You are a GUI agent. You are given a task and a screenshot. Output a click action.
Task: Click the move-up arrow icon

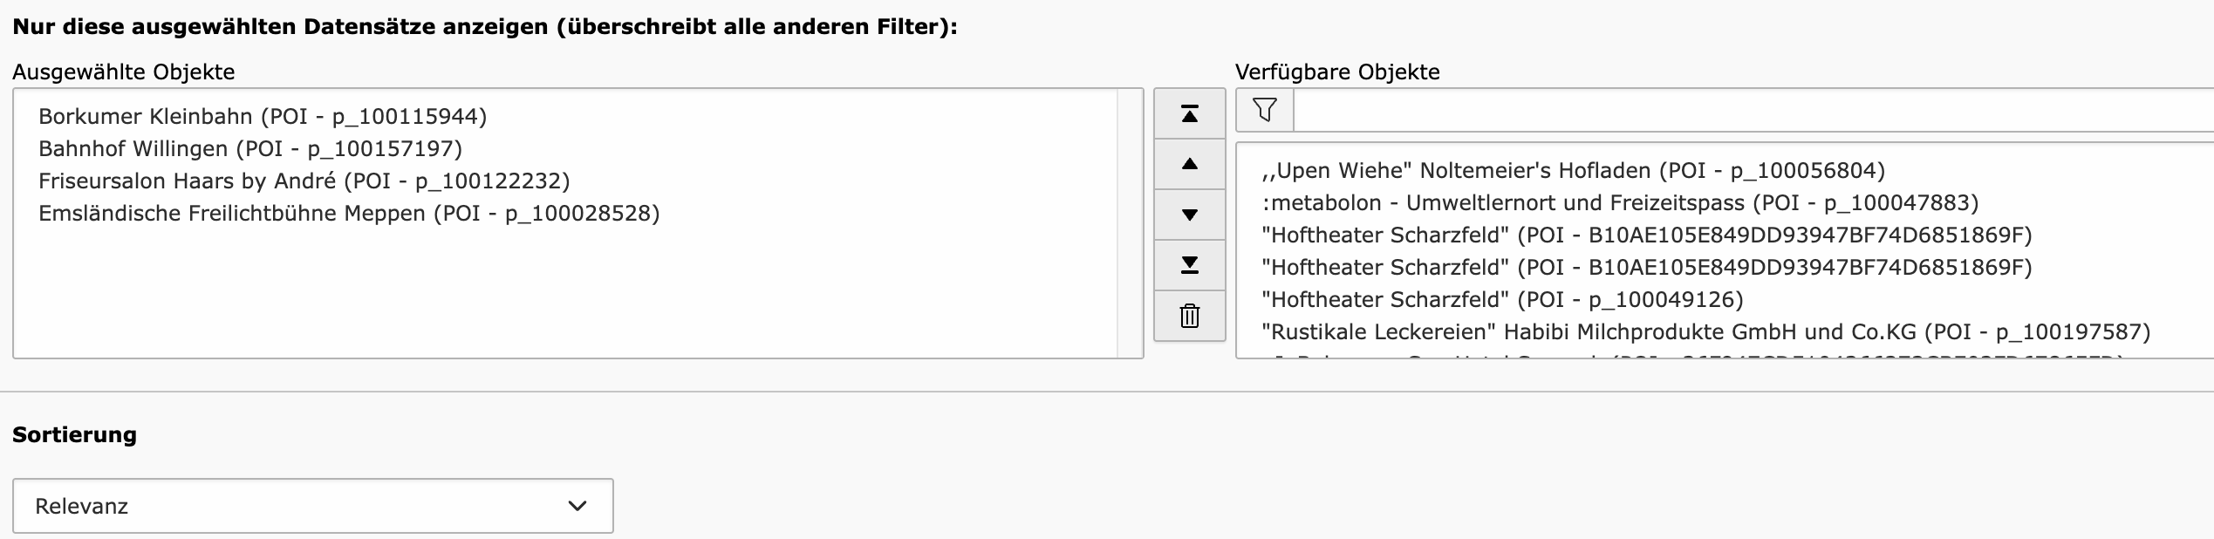click(1189, 164)
